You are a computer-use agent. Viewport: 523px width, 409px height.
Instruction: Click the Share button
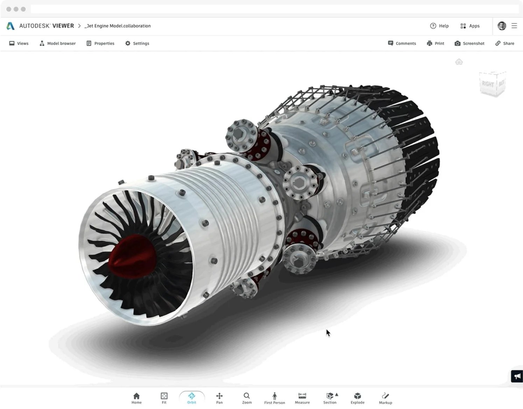[x=505, y=43]
